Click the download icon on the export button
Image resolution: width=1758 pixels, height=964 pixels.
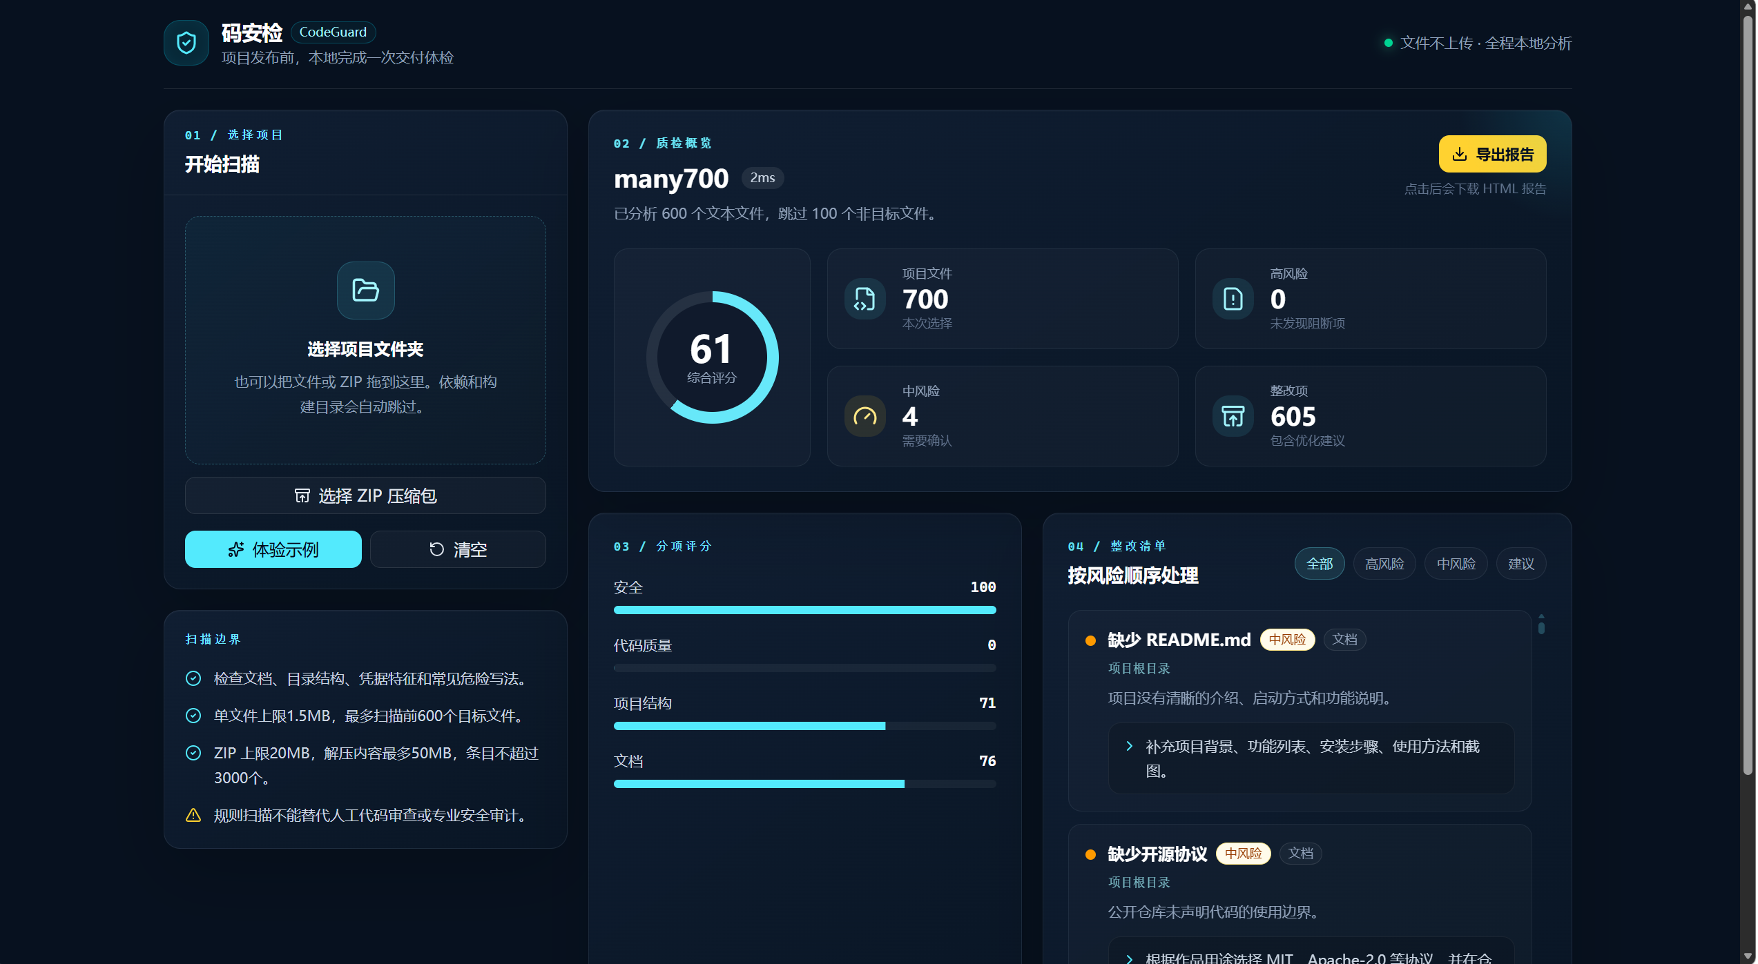coord(1459,154)
